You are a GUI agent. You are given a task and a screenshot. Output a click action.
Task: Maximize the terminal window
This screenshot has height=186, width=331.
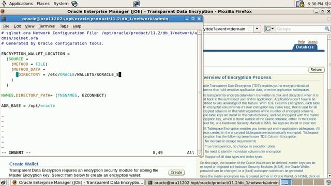193,19
